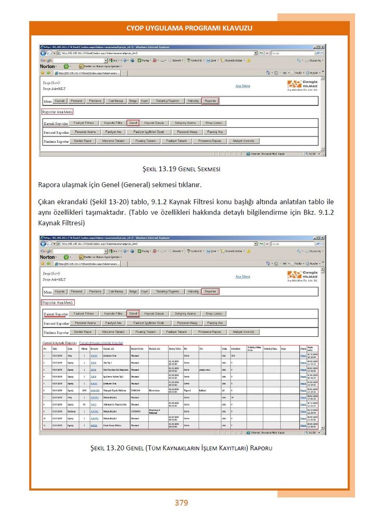Click the Cari Hesap button in the upper screenshot

click(116, 101)
